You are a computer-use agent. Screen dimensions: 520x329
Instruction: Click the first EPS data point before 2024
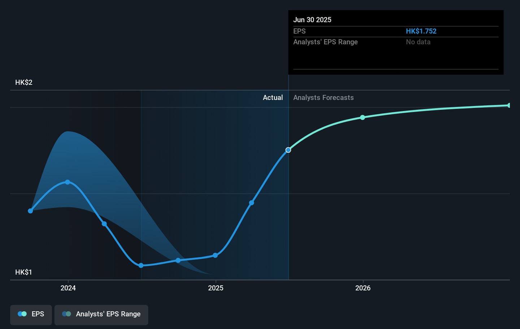coord(30,211)
